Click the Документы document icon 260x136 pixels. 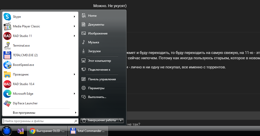(x=84, y=24)
